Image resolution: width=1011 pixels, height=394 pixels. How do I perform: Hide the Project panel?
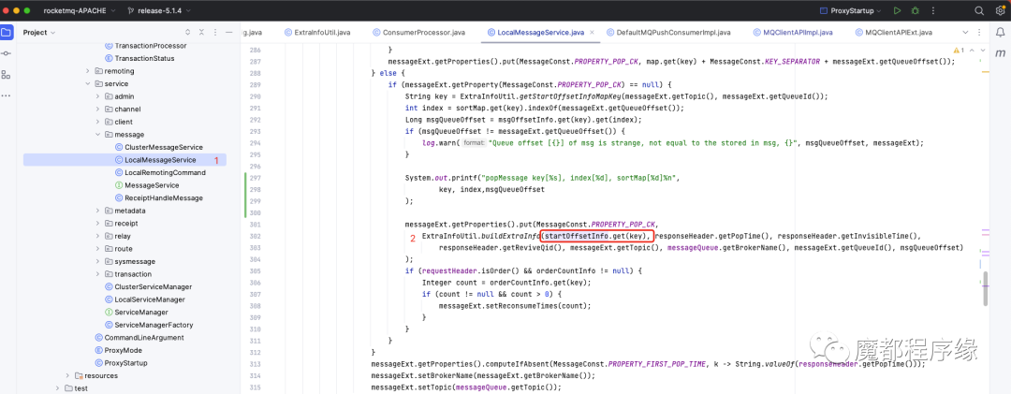tap(231, 32)
